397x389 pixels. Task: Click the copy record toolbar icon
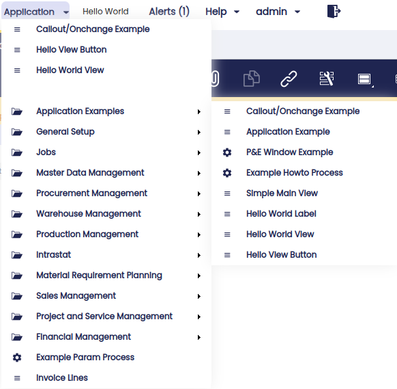[x=252, y=79]
